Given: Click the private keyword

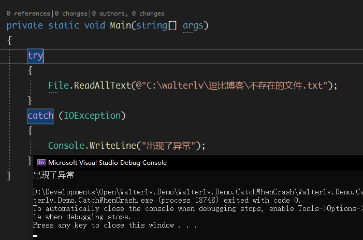Looking at the screenshot, I should (x=25, y=25).
